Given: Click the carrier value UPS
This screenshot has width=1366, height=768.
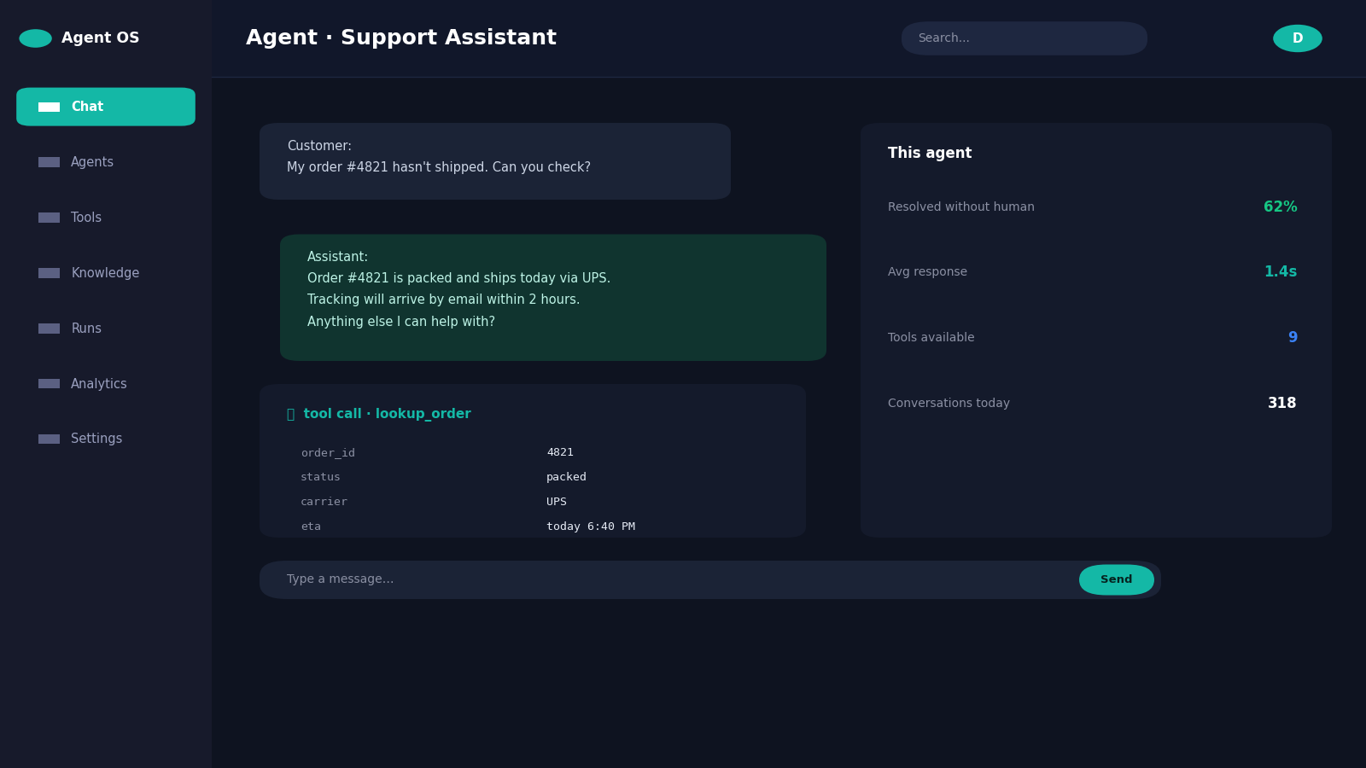Looking at the screenshot, I should point(557,502).
